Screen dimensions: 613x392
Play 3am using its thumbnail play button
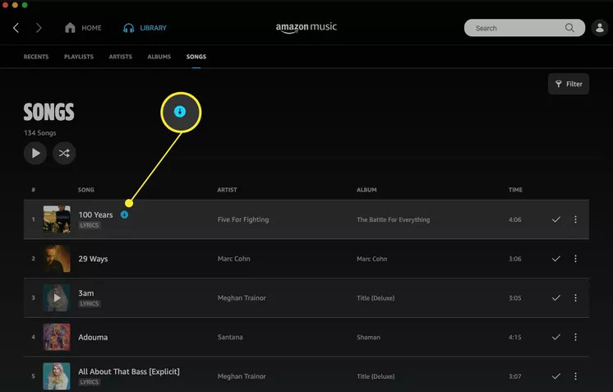(57, 297)
